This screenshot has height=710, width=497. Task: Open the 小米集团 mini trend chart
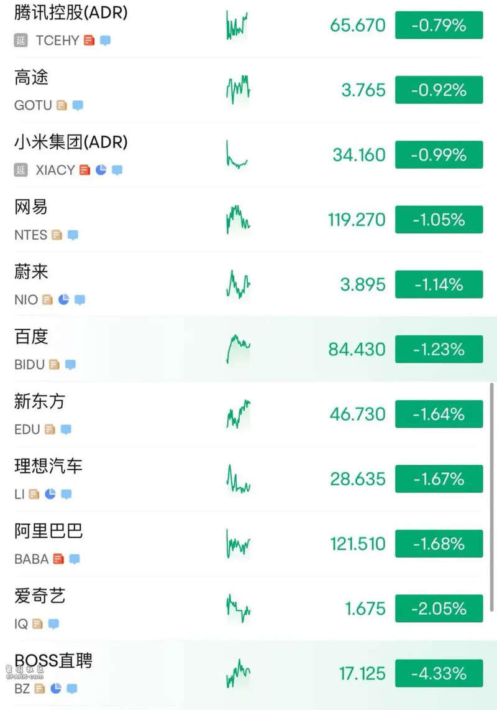tap(237, 155)
